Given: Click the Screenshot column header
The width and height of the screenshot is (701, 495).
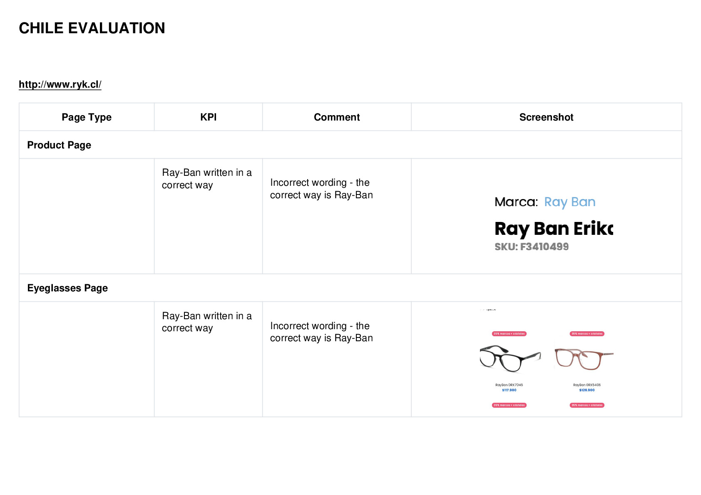Looking at the screenshot, I should (x=546, y=117).
